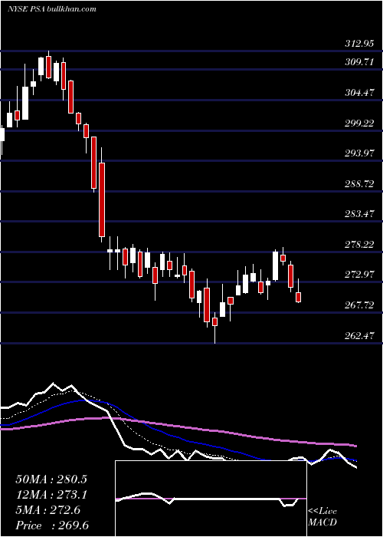Click the 262.47 price level label
The height and width of the screenshot is (537, 383).
359,336
